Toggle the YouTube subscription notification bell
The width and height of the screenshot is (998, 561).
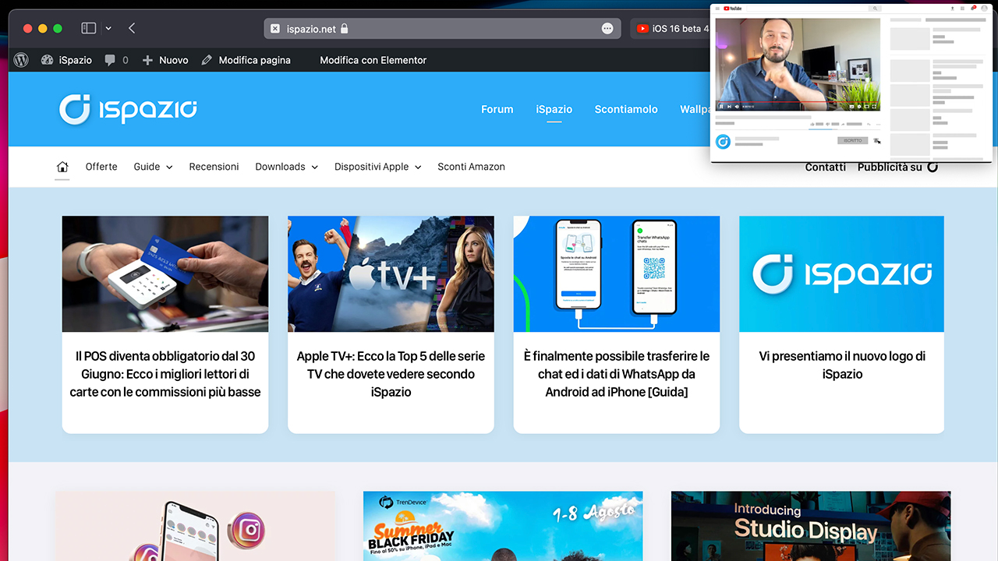876,140
